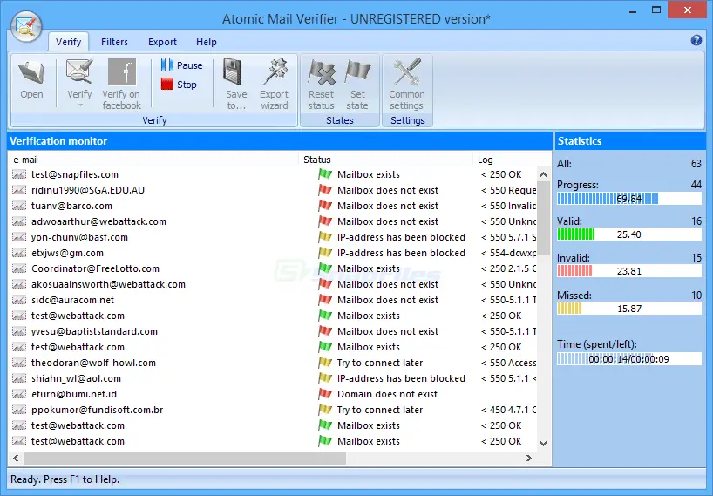Click Domain does not exist status
The height and width of the screenshot is (496, 713).
[x=387, y=394]
